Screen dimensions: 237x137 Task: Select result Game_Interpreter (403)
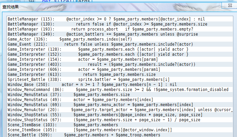tap(120, 64)
